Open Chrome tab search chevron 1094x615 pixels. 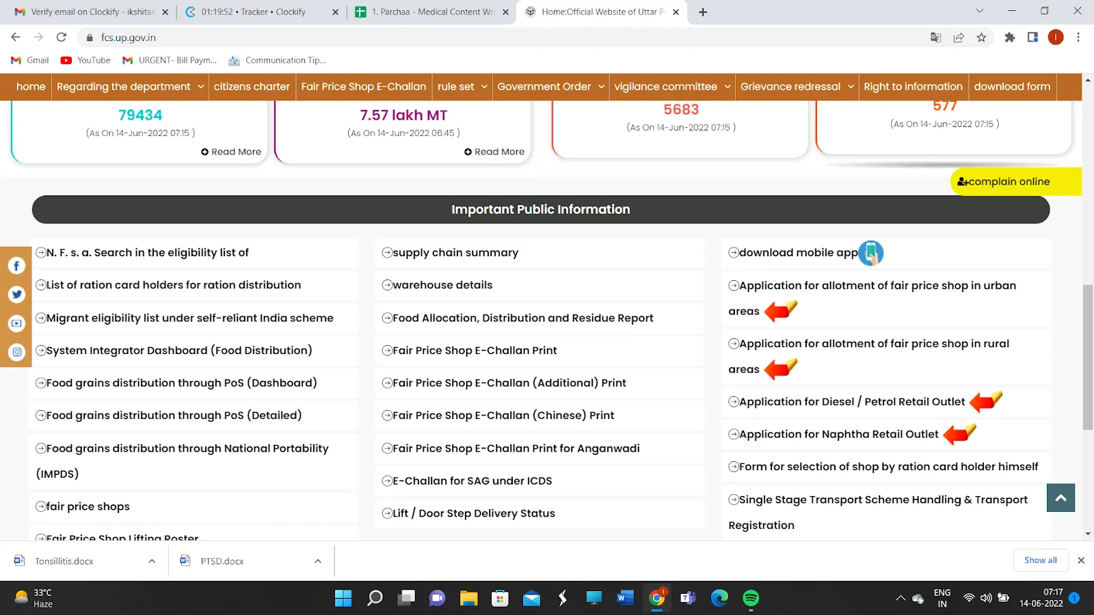tap(979, 11)
